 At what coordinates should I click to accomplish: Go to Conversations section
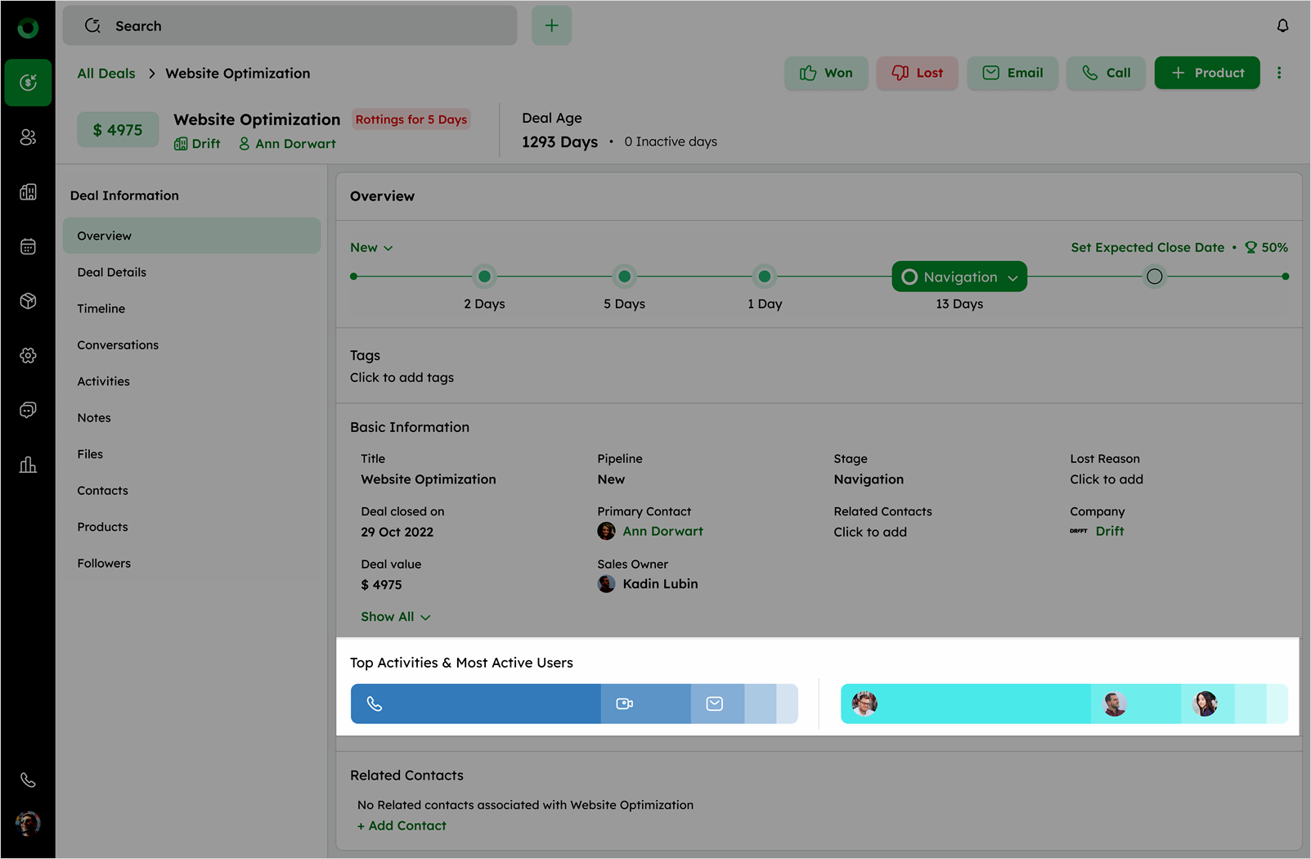(x=118, y=345)
